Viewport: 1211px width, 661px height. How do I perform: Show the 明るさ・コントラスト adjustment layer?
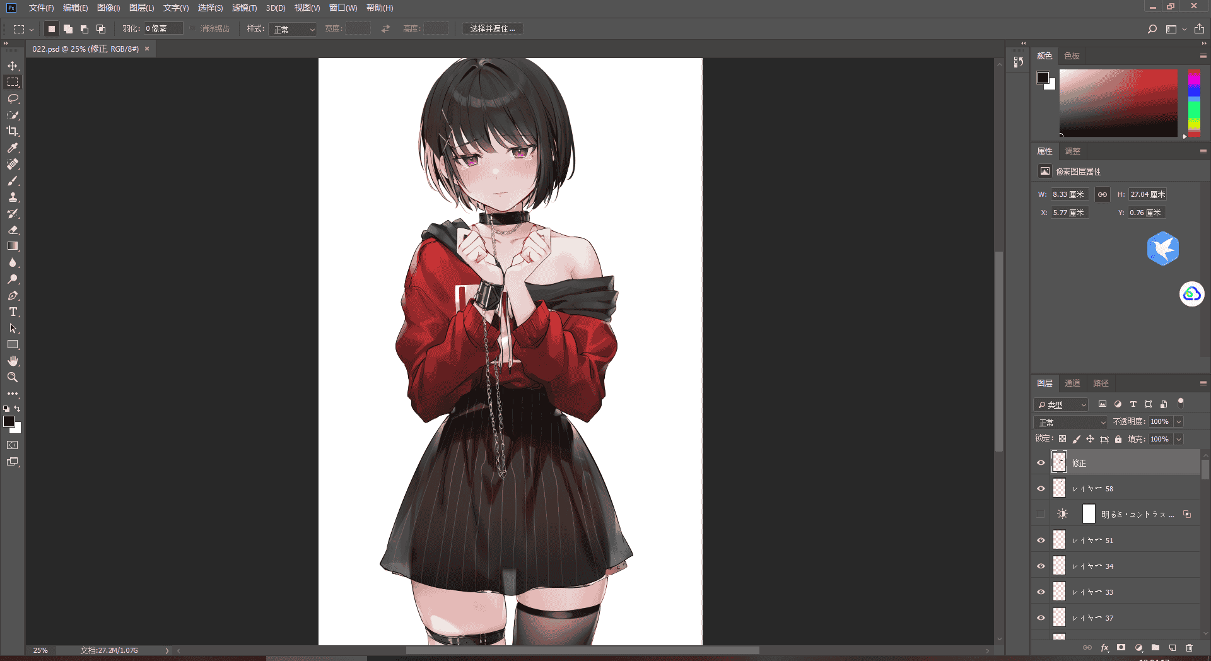point(1041,515)
